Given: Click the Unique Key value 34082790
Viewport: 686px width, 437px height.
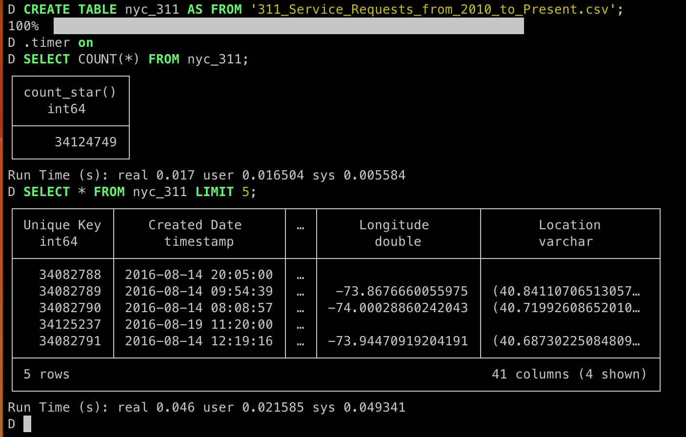Looking at the screenshot, I should click(70, 308).
